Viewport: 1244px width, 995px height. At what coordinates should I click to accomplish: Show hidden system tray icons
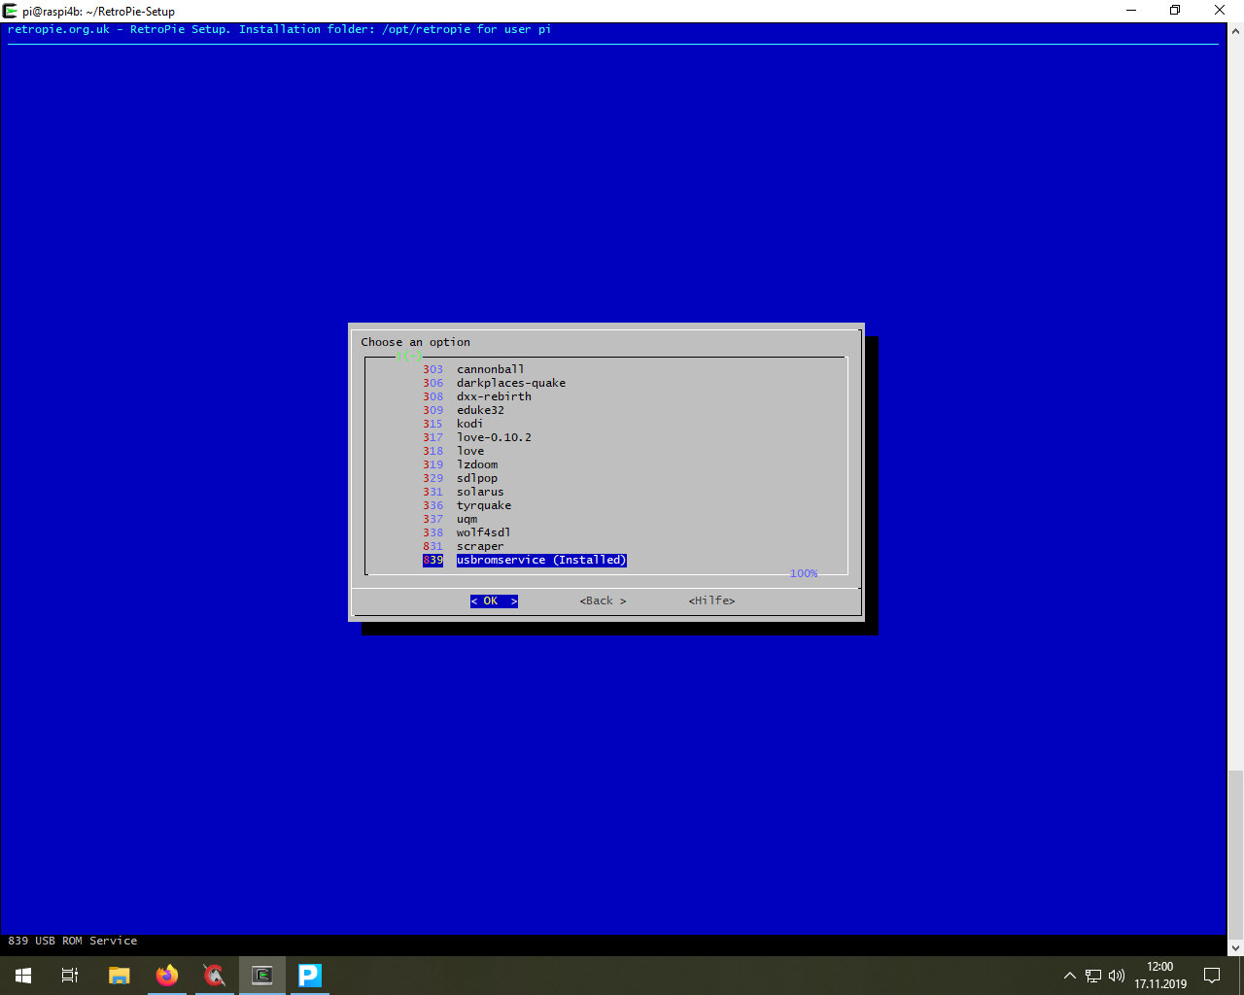1070,976
